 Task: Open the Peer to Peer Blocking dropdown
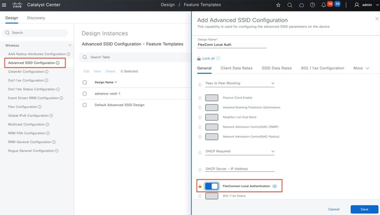240,83
